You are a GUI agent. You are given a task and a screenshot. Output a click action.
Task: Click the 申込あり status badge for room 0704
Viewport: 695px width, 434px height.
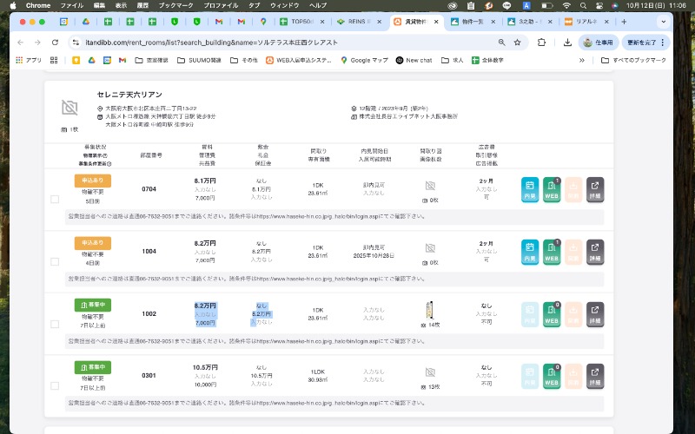[x=92, y=181]
